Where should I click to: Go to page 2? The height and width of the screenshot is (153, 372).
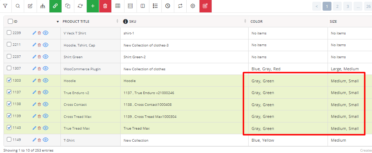(337, 6)
